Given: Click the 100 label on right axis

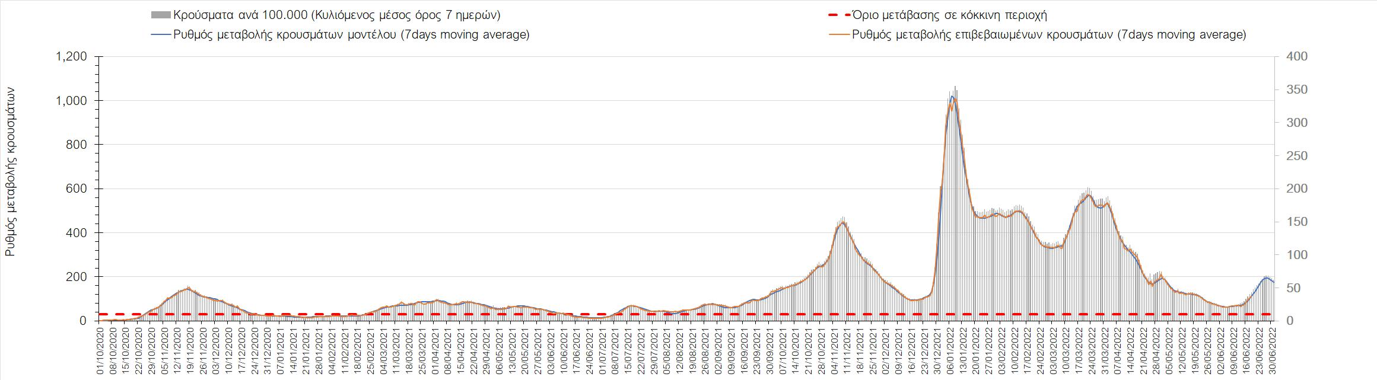Looking at the screenshot, I should pos(1292,255).
